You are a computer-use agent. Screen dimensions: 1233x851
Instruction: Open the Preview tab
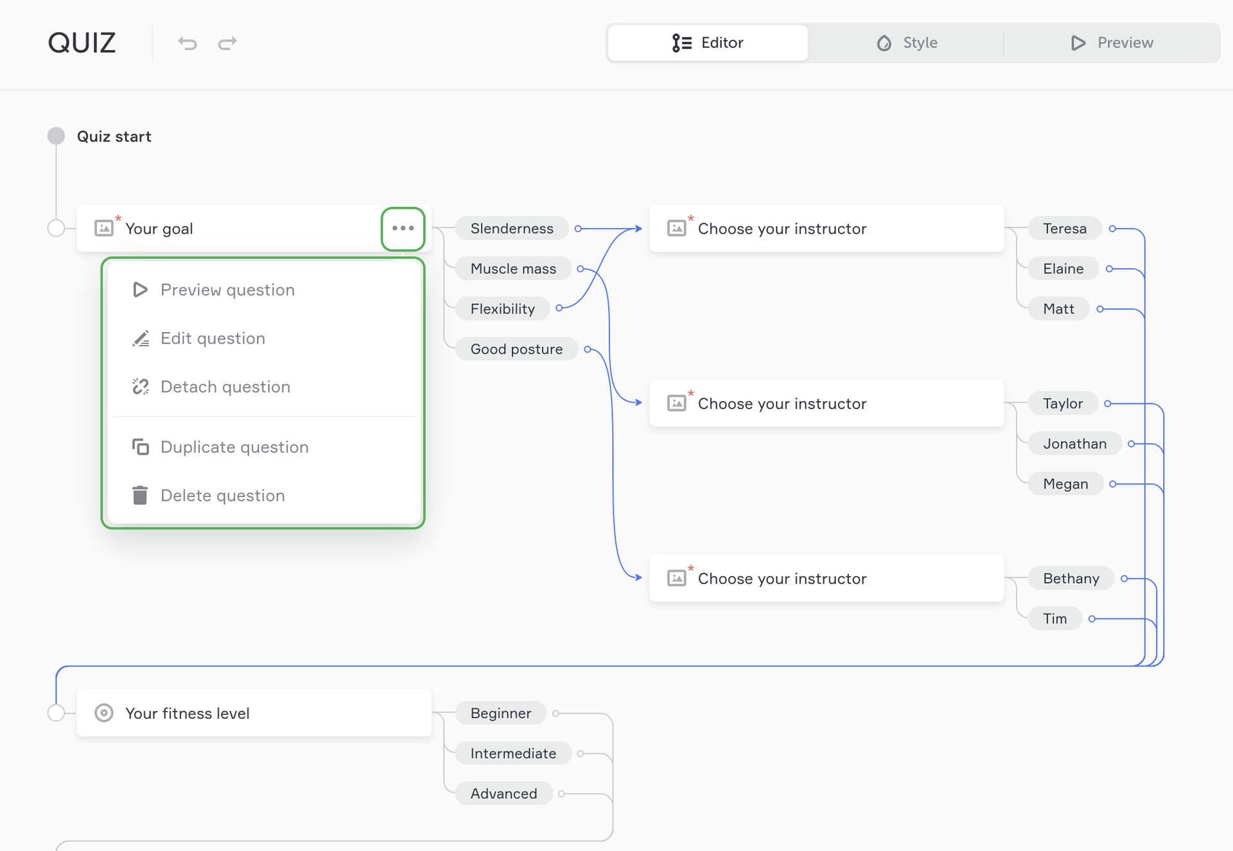(1112, 43)
